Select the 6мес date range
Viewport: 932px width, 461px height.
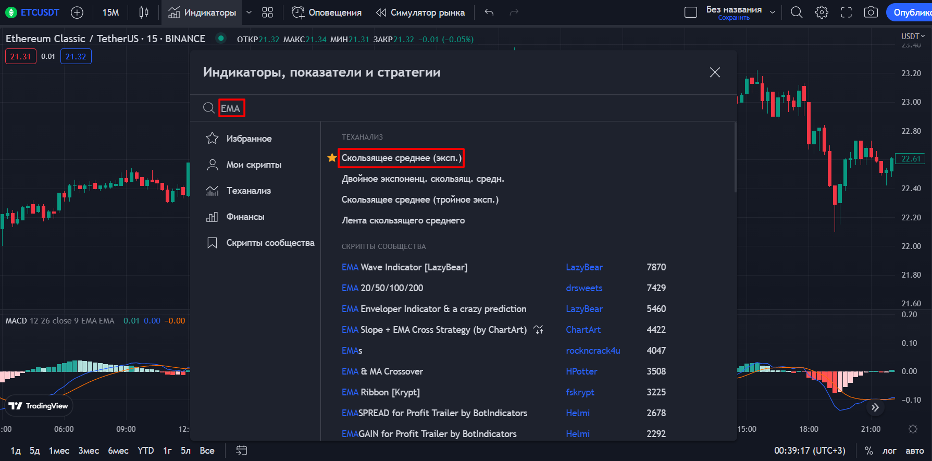(118, 451)
